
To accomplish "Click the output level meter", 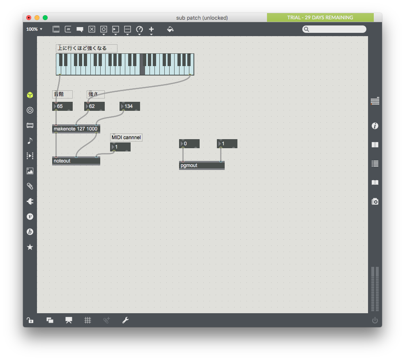I will (375, 289).
